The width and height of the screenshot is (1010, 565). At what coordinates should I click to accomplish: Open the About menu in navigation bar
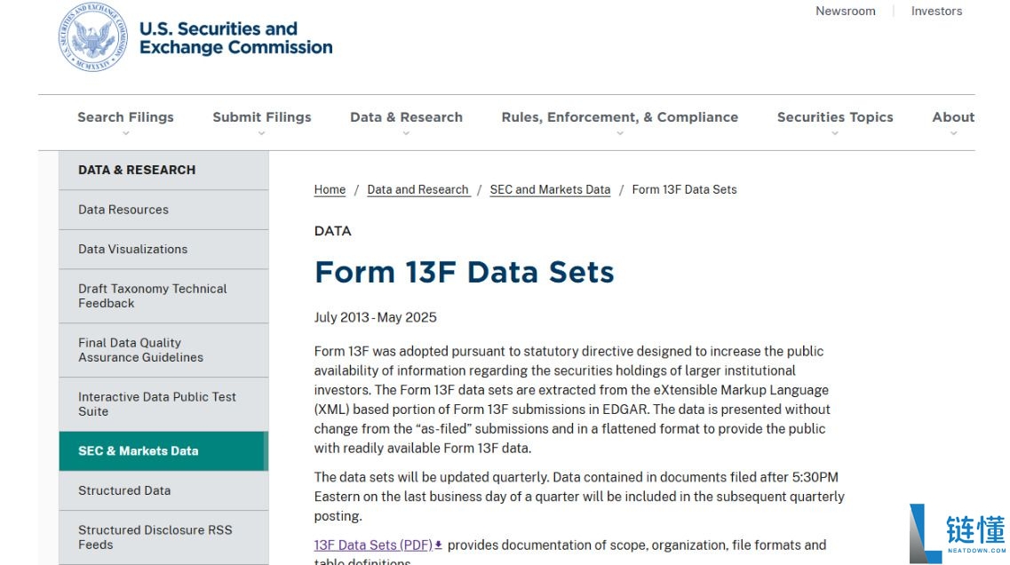click(953, 118)
